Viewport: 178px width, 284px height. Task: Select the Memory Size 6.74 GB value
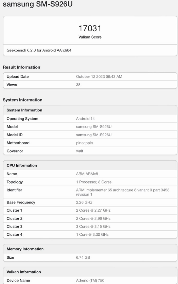(x=83, y=257)
